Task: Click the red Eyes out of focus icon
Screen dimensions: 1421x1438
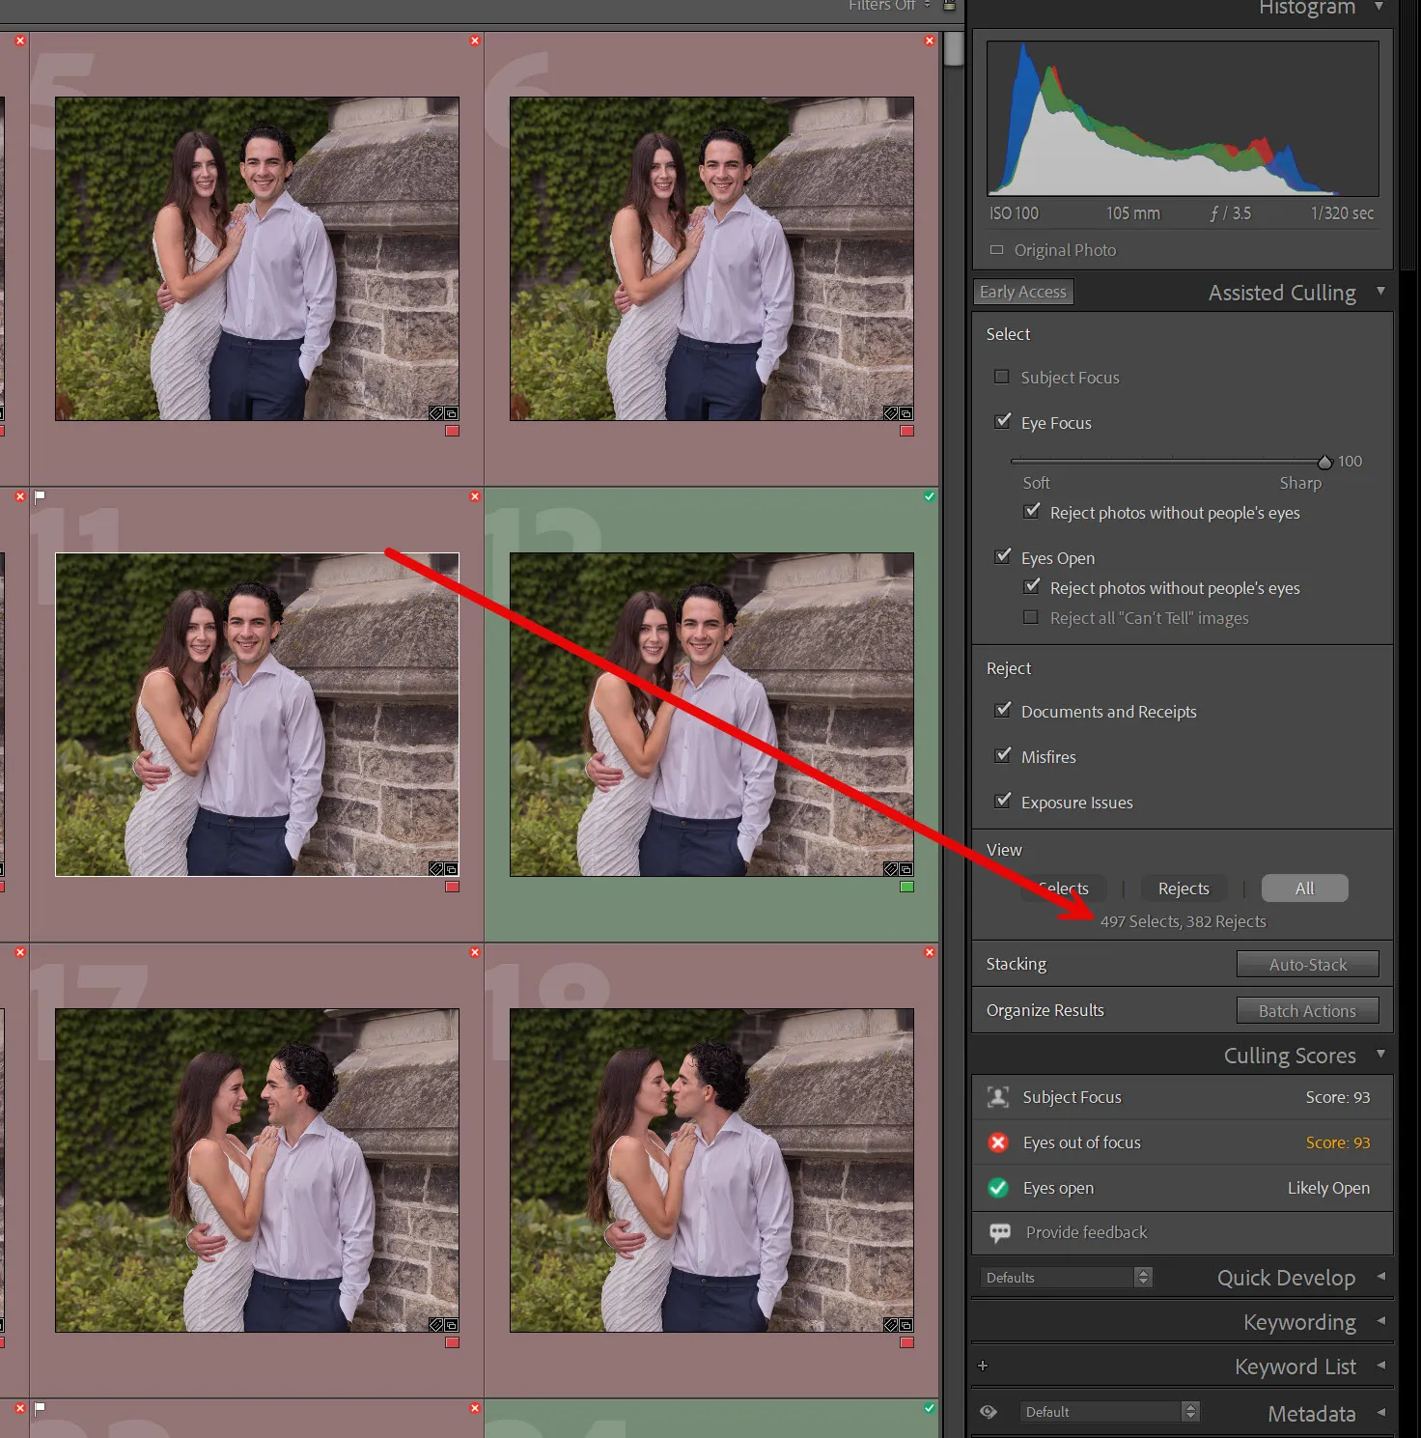Action: pyautogui.click(x=998, y=1142)
